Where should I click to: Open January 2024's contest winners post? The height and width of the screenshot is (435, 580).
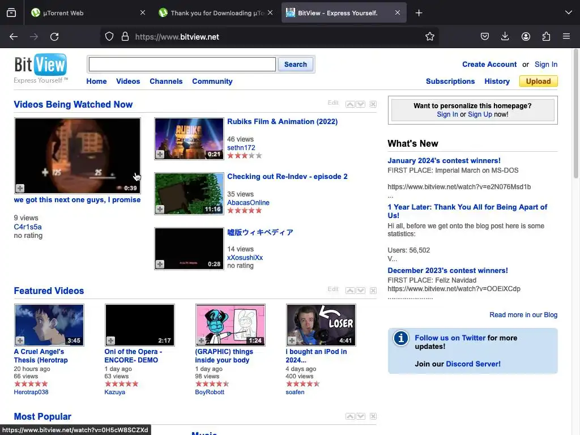coord(444,160)
